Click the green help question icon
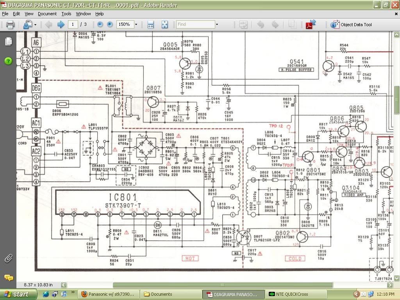This screenshot has width=400, height=300. tap(8, 61)
